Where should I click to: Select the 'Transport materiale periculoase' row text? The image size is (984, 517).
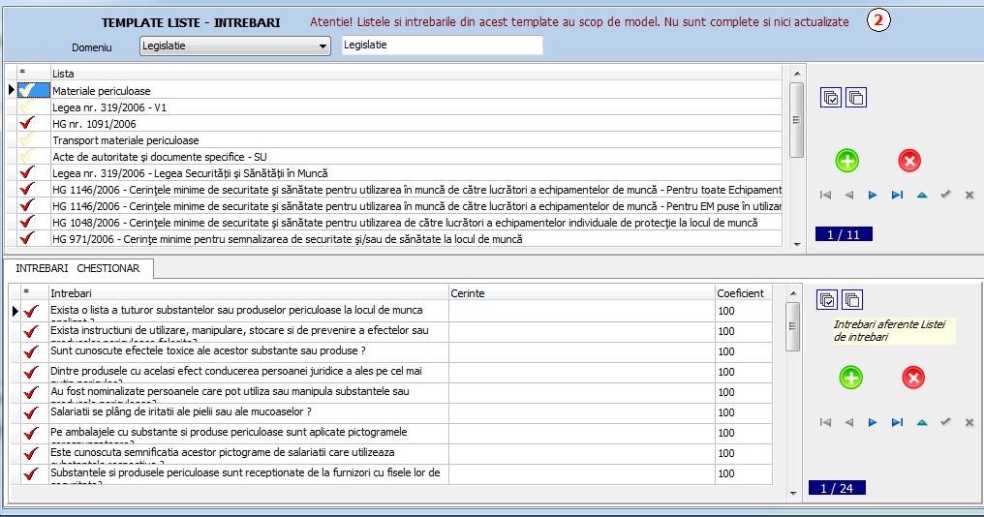tap(126, 140)
